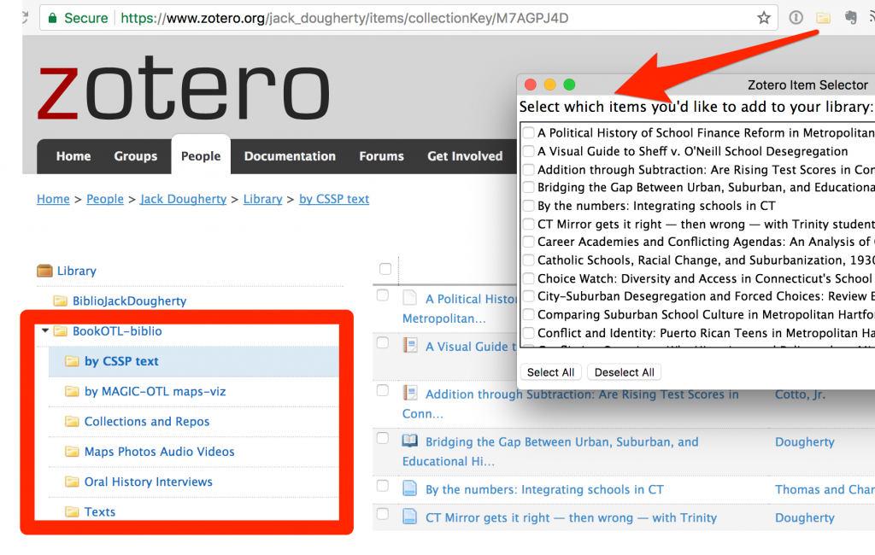Click the Texts folder icon
The image size is (875, 555).
(72, 511)
